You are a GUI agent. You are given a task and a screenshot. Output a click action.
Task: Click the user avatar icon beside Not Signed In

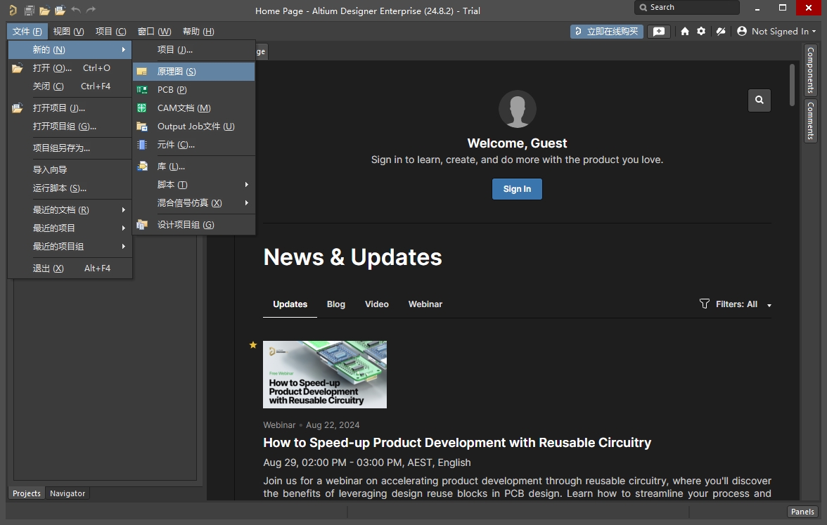tap(741, 31)
